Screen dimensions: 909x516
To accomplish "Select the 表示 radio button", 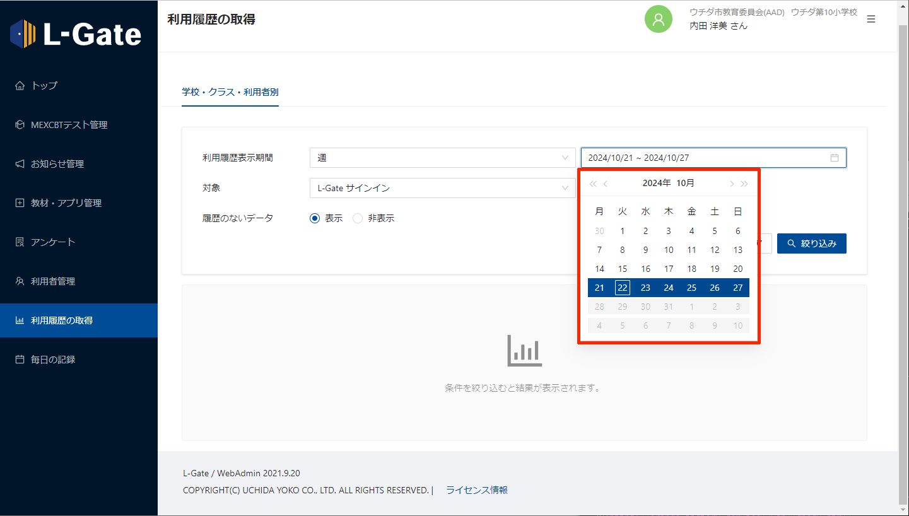I will click(315, 218).
